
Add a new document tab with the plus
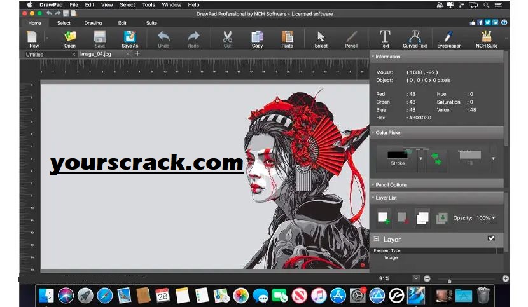[x=137, y=53]
